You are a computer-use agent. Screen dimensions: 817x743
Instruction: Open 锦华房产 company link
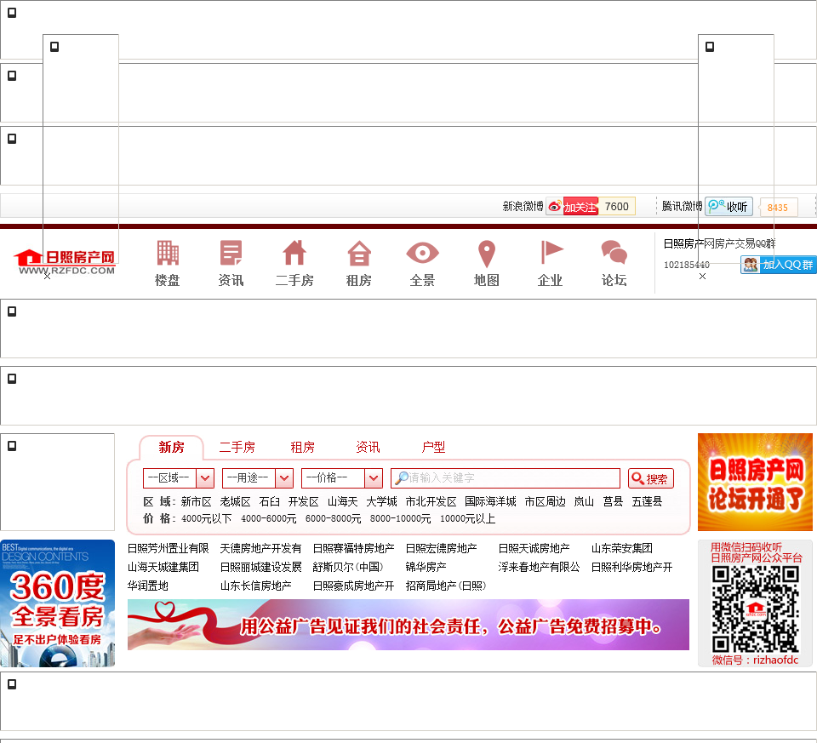[426, 567]
